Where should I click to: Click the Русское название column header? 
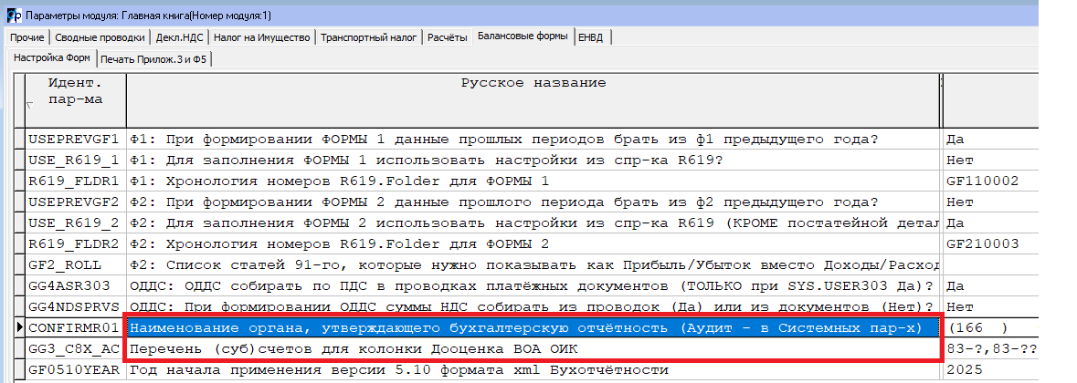[x=533, y=83]
